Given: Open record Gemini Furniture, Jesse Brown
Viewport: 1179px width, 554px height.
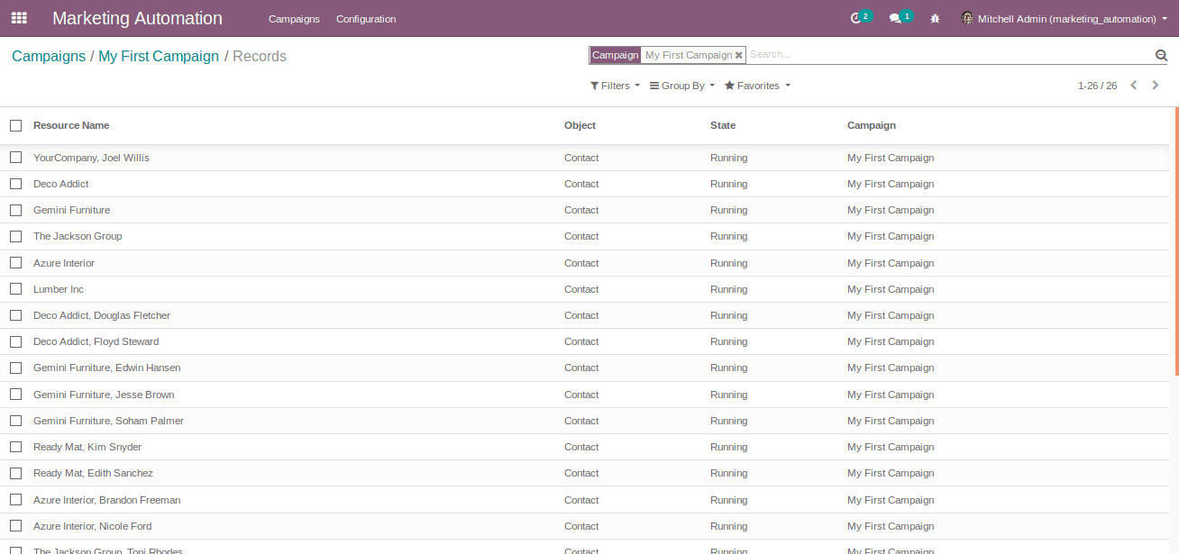Looking at the screenshot, I should pyautogui.click(x=104, y=395).
